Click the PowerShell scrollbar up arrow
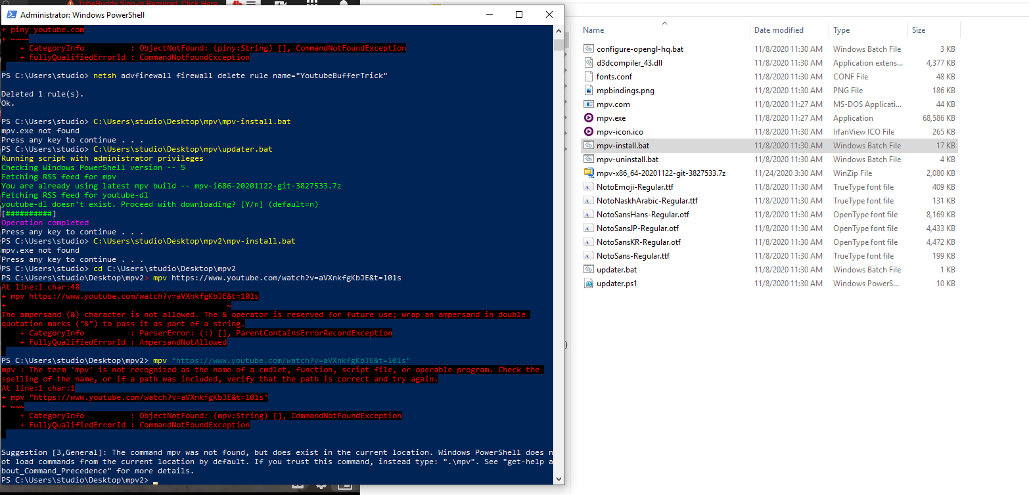Viewport: 1029px width, 495px height. [559, 30]
